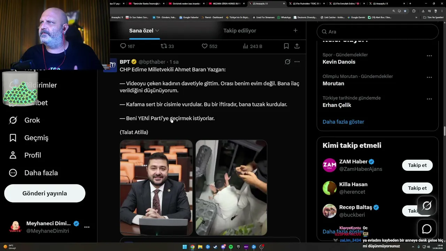
Task: Open the more options on BPT post
Action: coord(297,62)
